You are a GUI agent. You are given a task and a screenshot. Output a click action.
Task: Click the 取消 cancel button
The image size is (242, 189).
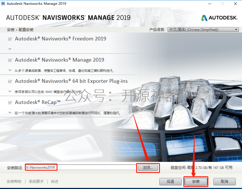(224, 181)
